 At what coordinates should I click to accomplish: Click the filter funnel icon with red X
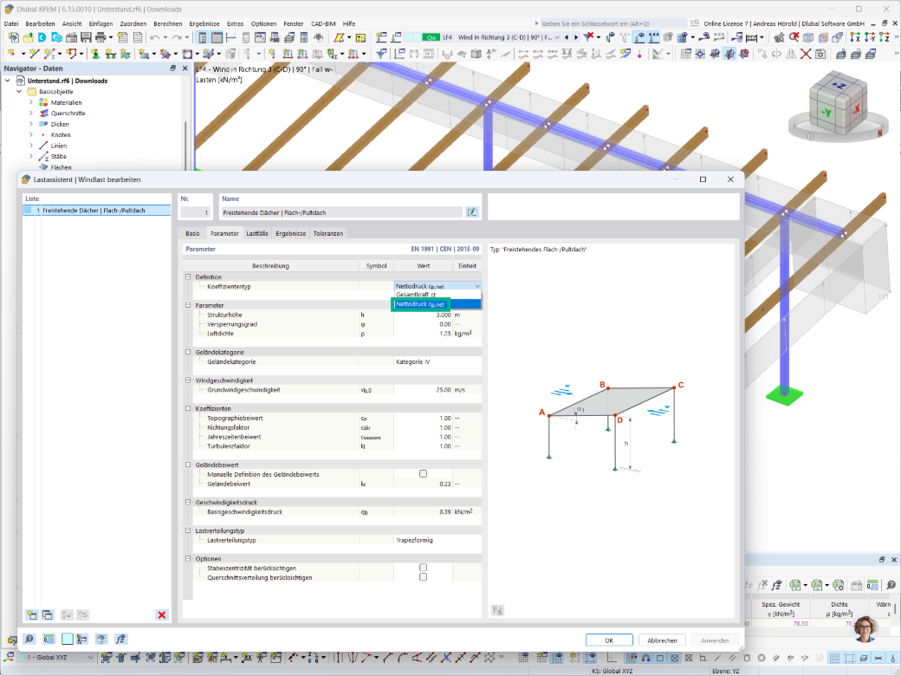tap(588, 37)
